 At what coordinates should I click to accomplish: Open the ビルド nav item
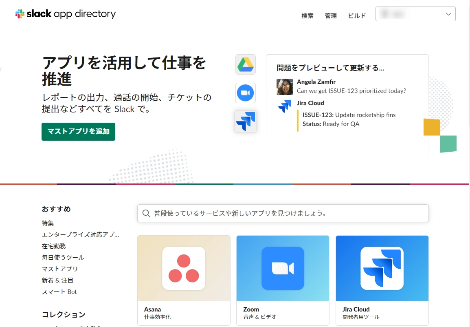357,15
